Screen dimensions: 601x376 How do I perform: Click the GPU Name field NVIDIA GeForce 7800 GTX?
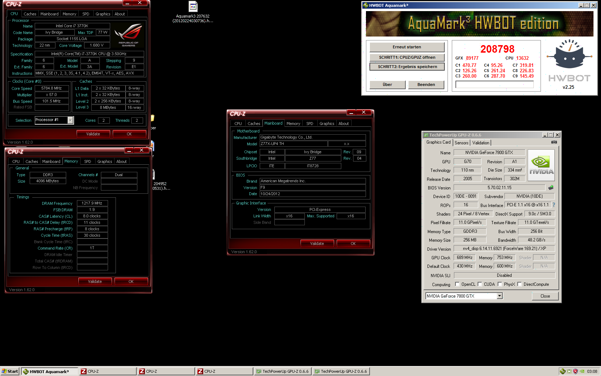[x=489, y=153]
